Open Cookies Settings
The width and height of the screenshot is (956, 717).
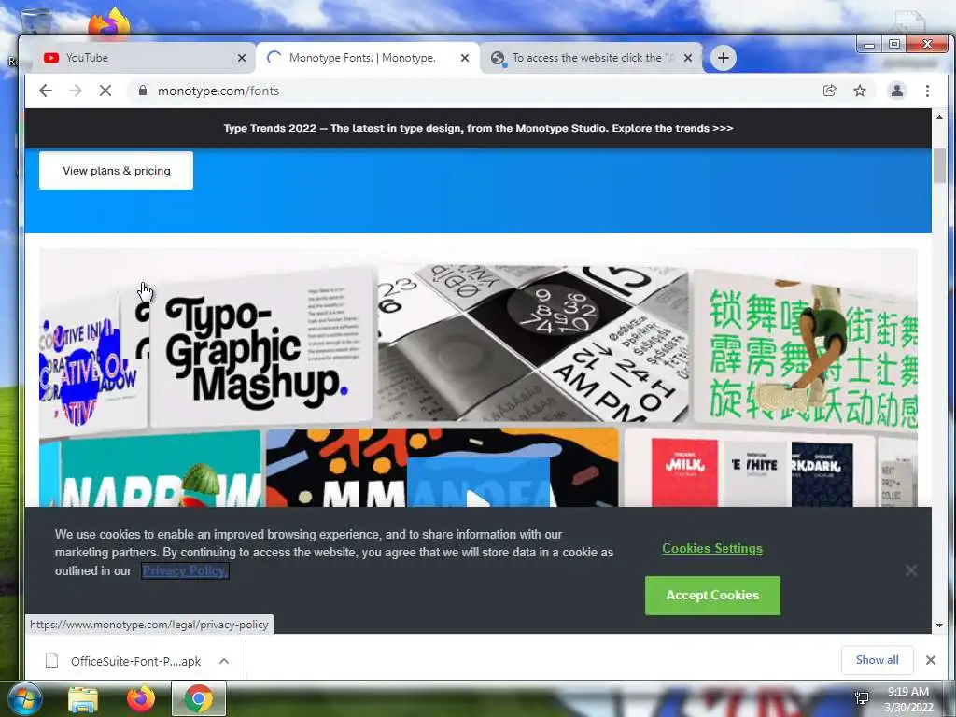pyautogui.click(x=712, y=548)
